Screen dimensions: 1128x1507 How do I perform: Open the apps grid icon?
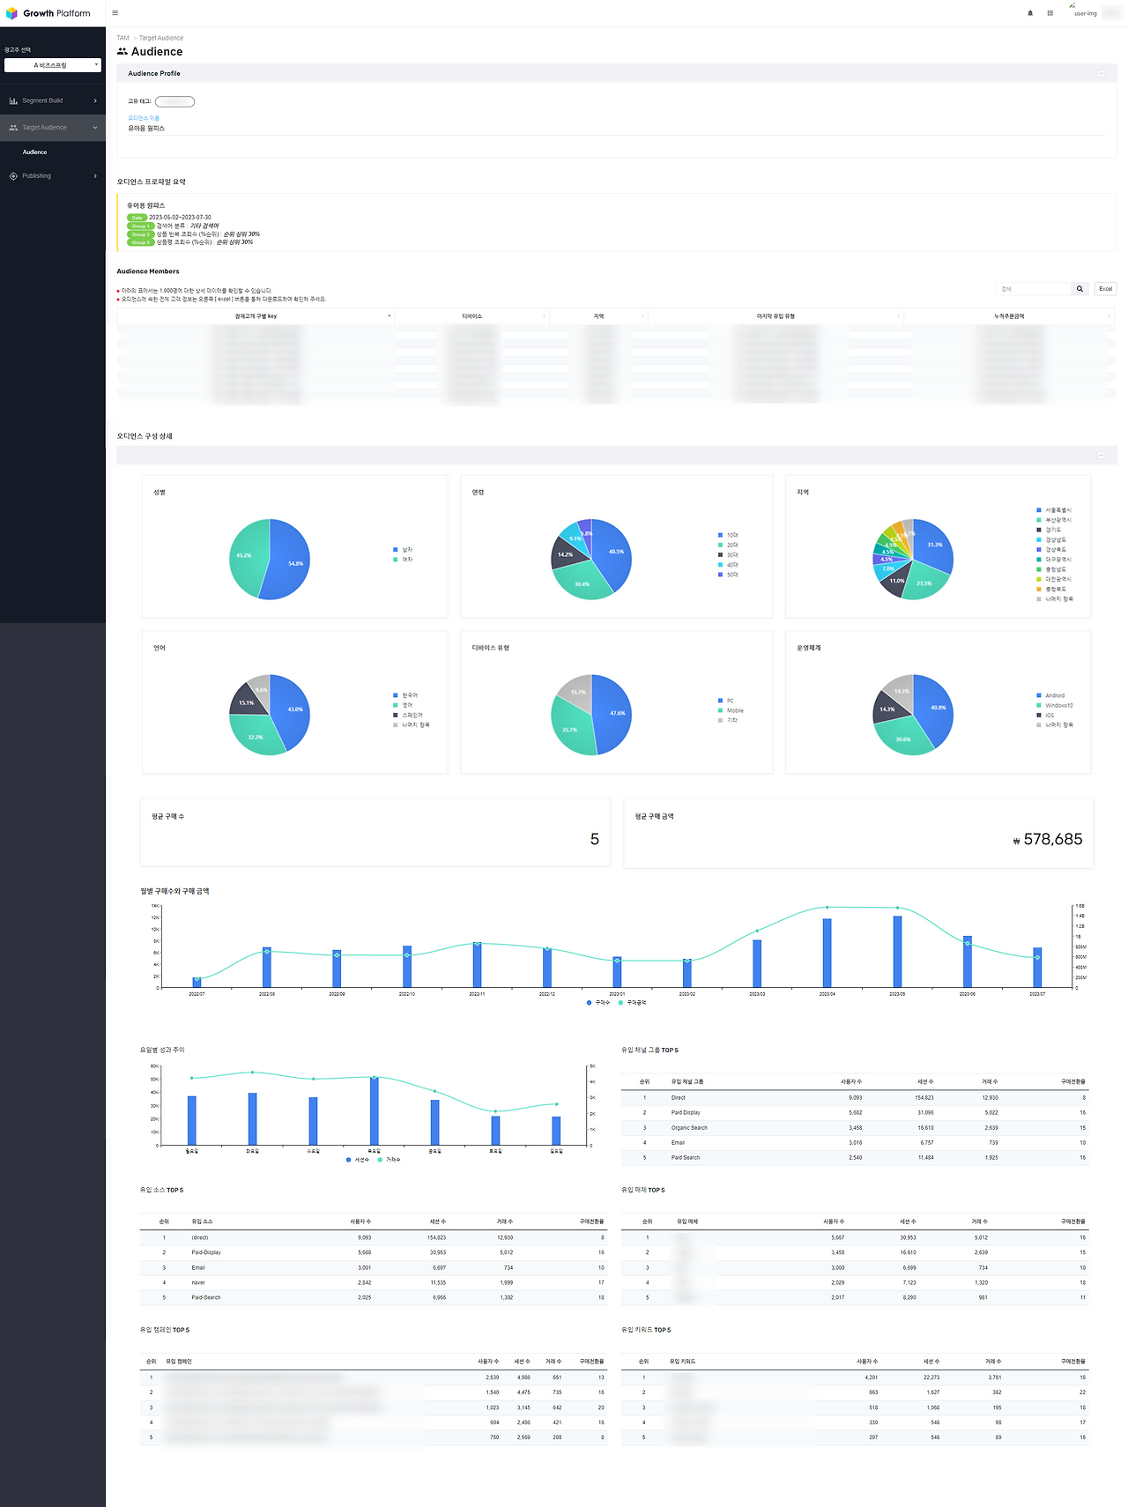pos(1050,13)
